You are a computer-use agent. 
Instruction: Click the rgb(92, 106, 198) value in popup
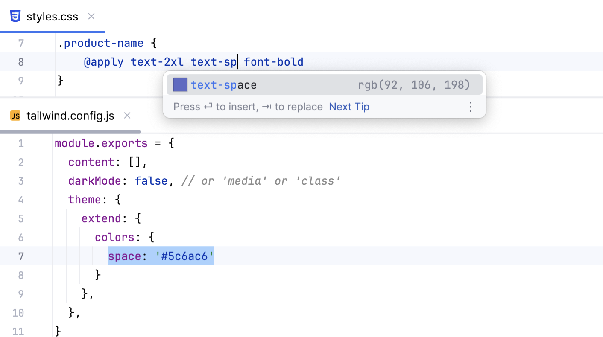click(414, 84)
